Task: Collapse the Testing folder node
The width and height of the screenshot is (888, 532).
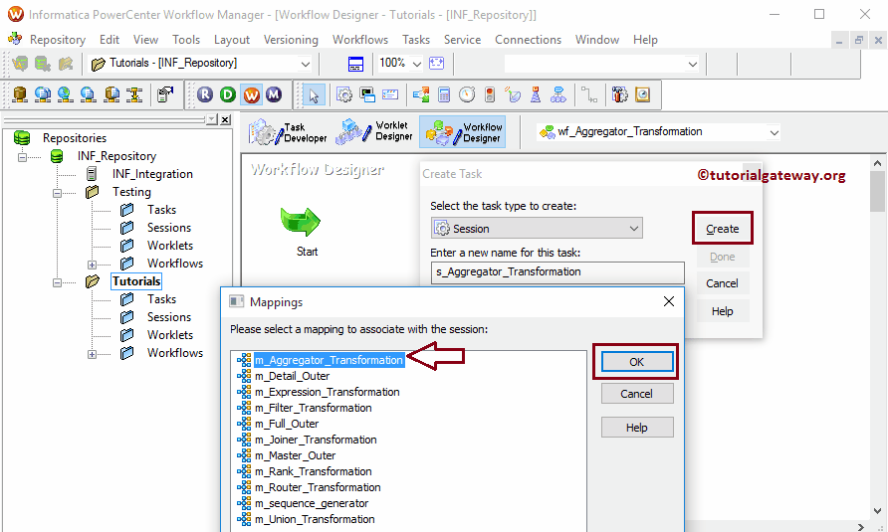Action: tap(57, 193)
